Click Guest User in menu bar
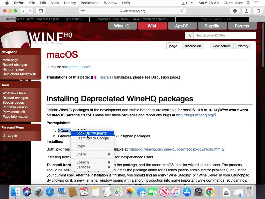This screenshot has height=199, width=265. [x=233, y=3]
